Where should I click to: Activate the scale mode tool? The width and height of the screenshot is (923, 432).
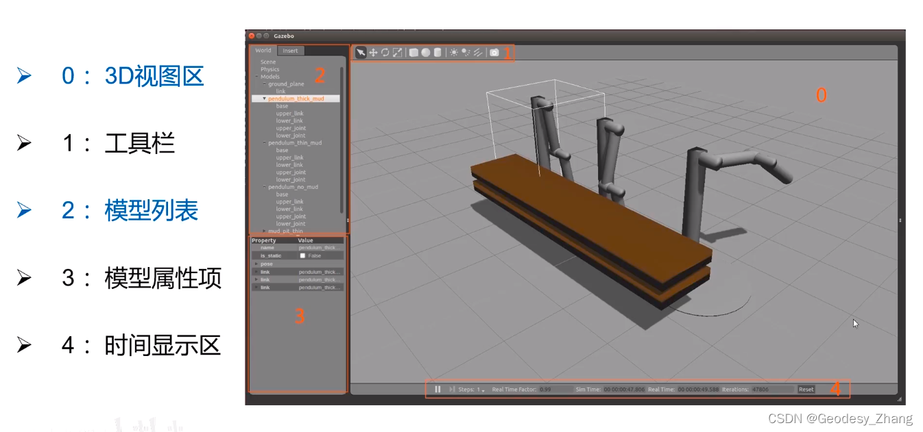point(397,53)
